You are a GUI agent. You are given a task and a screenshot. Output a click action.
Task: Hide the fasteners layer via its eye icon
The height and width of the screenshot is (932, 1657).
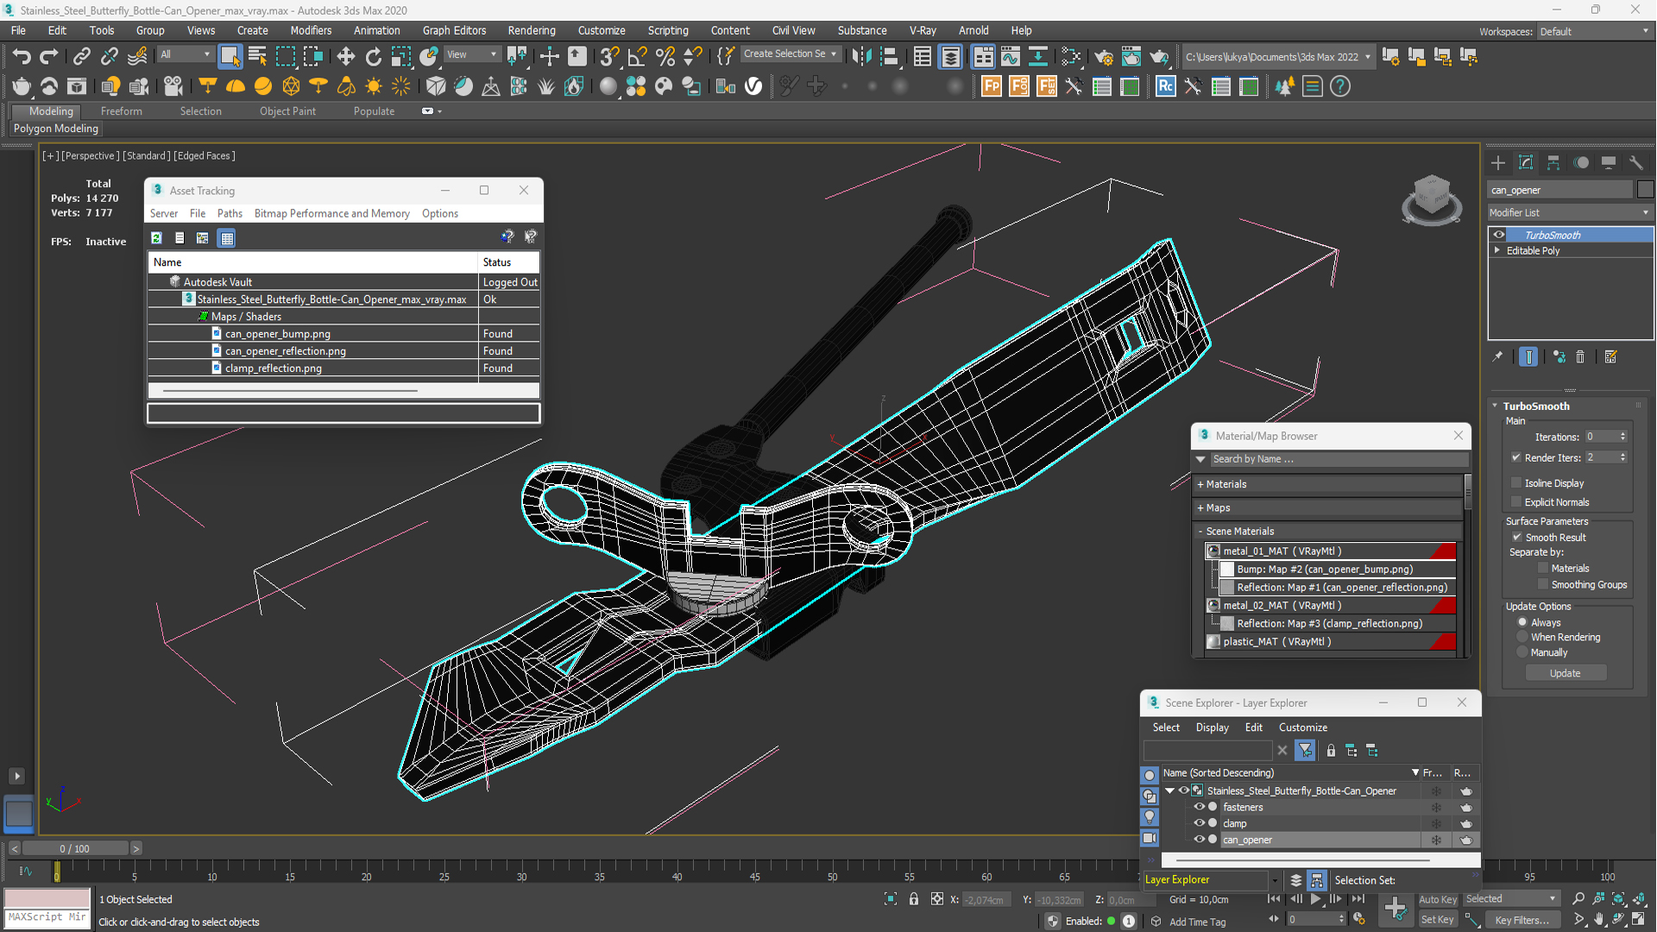click(x=1199, y=807)
